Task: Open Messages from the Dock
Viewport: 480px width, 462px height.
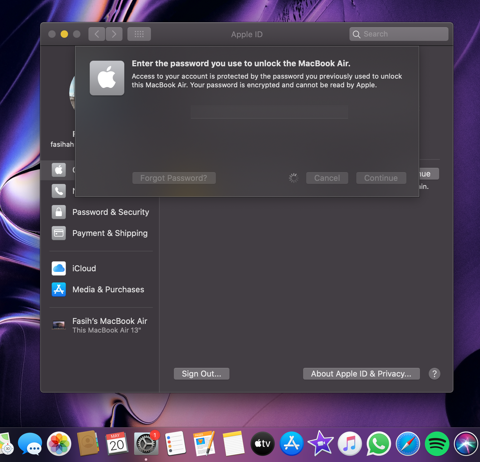Action: pos(30,444)
